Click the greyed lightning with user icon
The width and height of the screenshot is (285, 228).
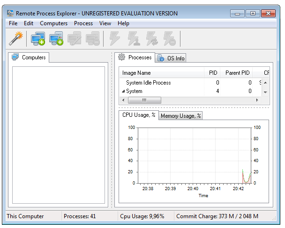click(134, 38)
